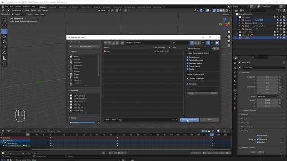The image size is (287, 161).
Task: Switch to the UV Editing workspace tab
Action: [73, 7]
